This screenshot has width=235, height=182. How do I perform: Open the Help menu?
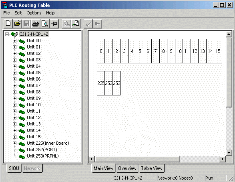[50, 13]
